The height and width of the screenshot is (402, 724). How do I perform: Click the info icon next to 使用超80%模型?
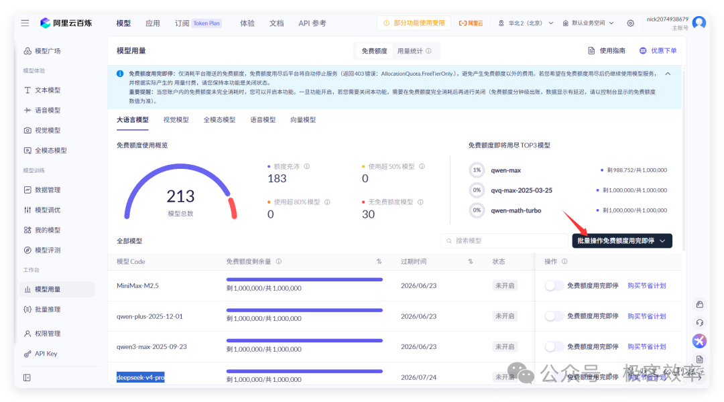tap(327, 202)
